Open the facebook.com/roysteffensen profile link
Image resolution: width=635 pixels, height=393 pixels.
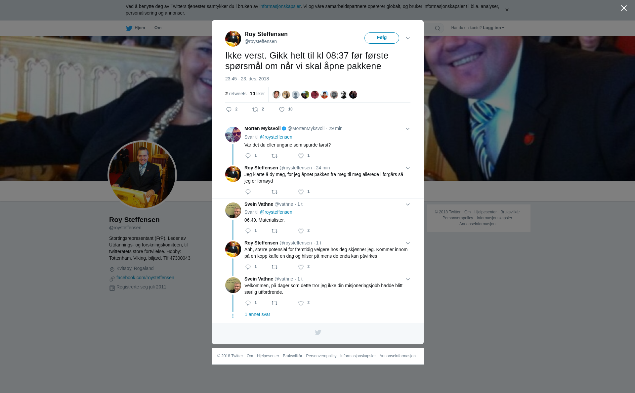(145, 278)
